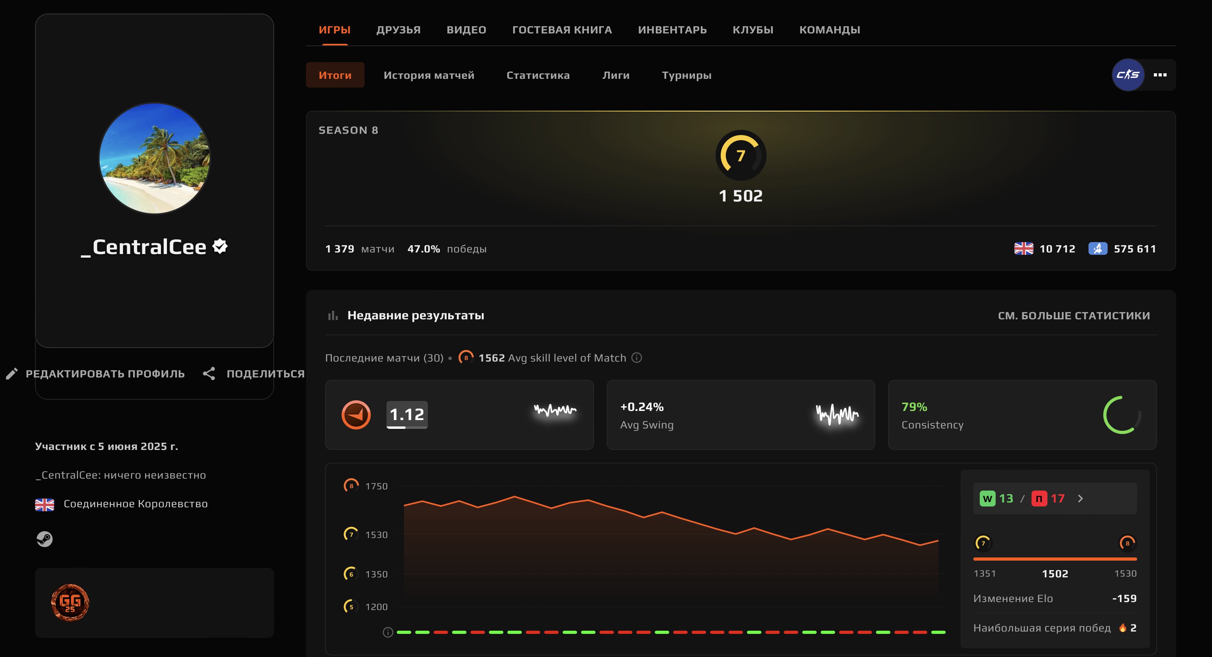Click the 47.0% победы stat
The width and height of the screenshot is (1212, 657).
tap(447, 249)
